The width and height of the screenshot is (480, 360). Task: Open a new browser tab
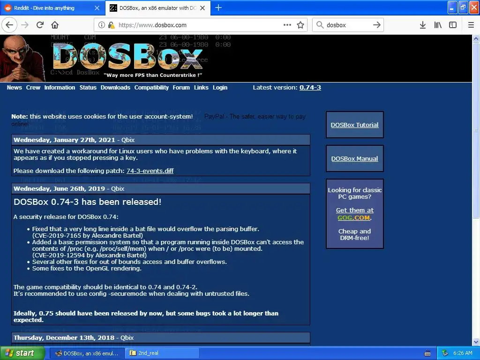point(218,7)
